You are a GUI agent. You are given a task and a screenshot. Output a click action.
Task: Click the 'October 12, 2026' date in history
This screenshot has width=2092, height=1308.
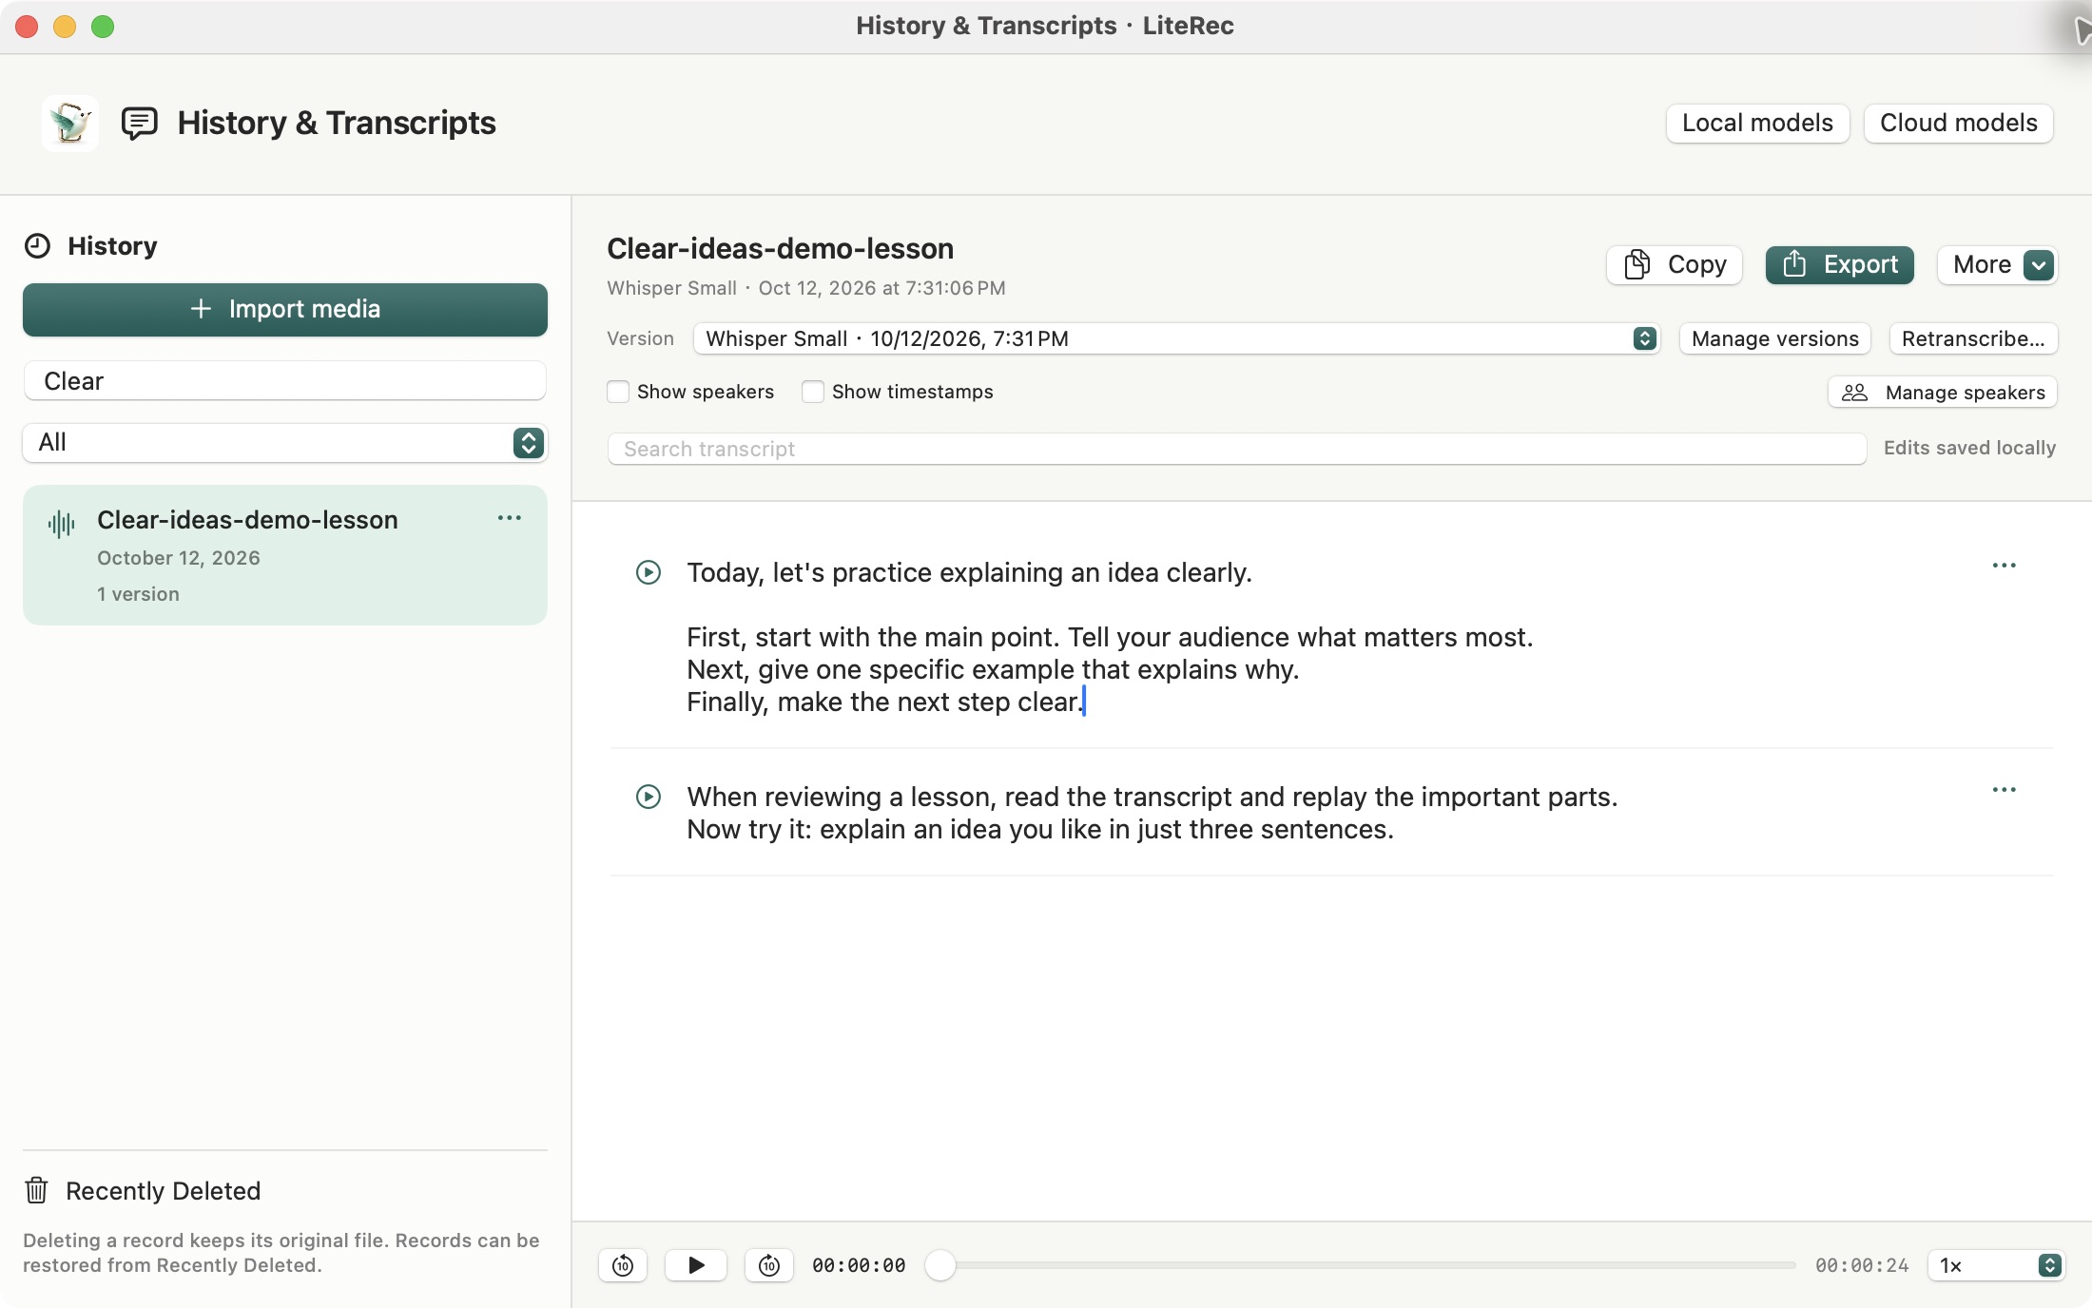tap(179, 558)
